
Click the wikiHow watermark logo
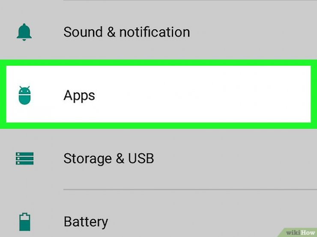[x=300, y=233]
